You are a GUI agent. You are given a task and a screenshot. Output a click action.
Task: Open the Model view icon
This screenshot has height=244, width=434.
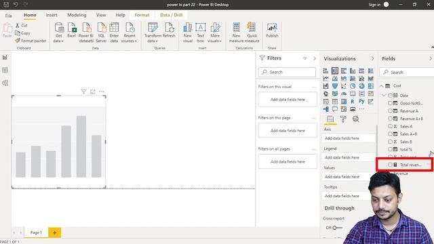(x=5, y=83)
